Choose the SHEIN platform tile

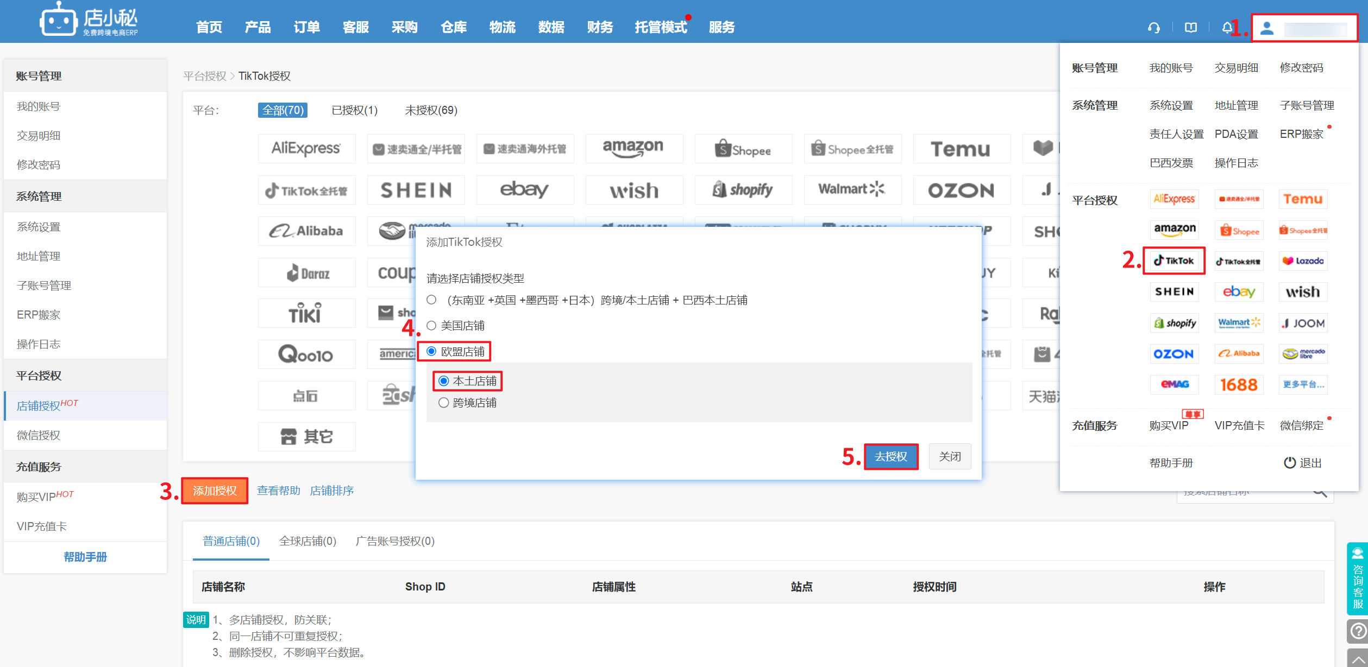click(416, 190)
